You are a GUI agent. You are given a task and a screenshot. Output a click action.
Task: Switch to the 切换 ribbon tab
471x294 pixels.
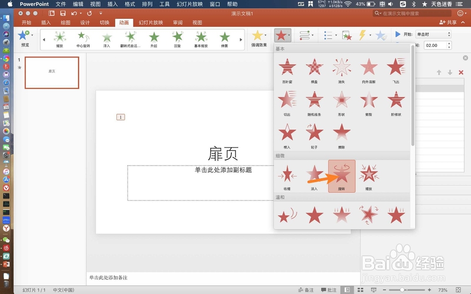(105, 22)
